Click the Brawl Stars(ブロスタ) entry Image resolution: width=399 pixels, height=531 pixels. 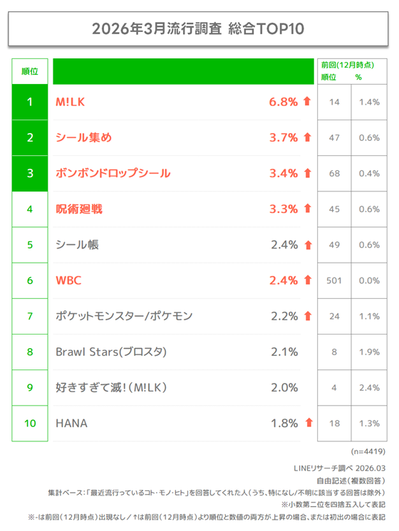click(111, 352)
